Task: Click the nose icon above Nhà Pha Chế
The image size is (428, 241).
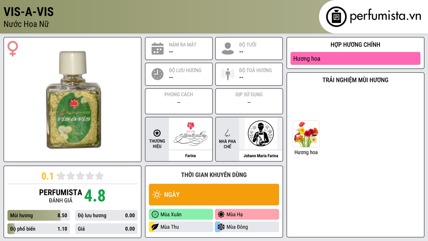Action: [x=227, y=133]
